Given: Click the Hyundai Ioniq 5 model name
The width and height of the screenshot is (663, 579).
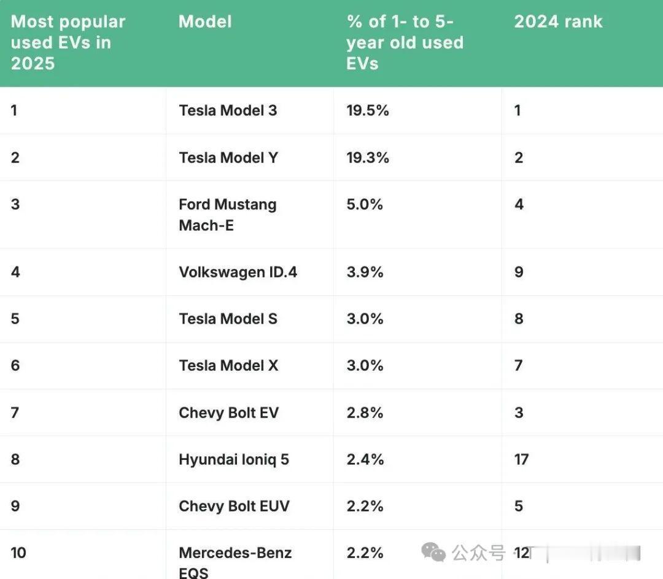Looking at the screenshot, I should [x=234, y=459].
